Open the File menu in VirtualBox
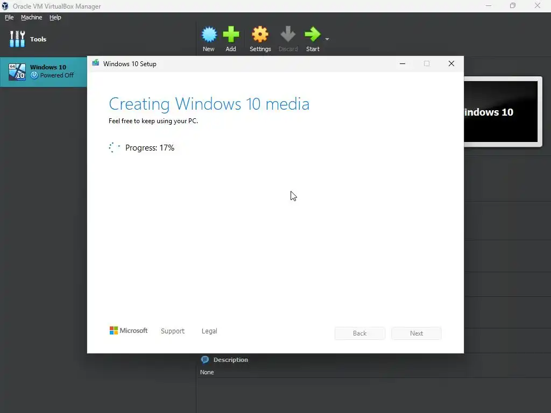Viewport: 551px width, 413px height. click(9, 17)
